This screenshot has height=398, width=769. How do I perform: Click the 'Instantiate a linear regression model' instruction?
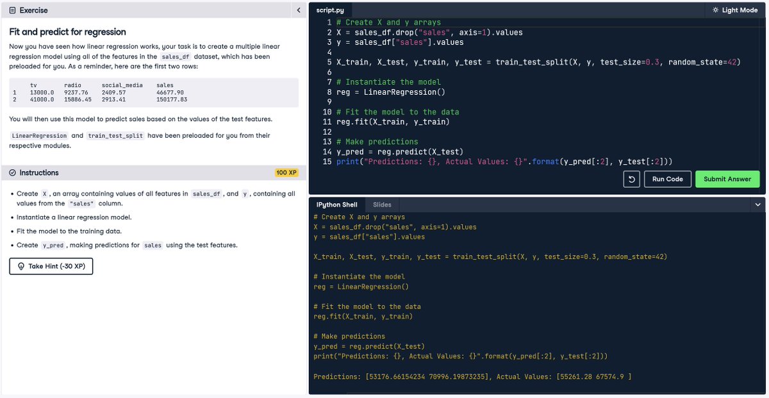pyautogui.click(x=74, y=217)
